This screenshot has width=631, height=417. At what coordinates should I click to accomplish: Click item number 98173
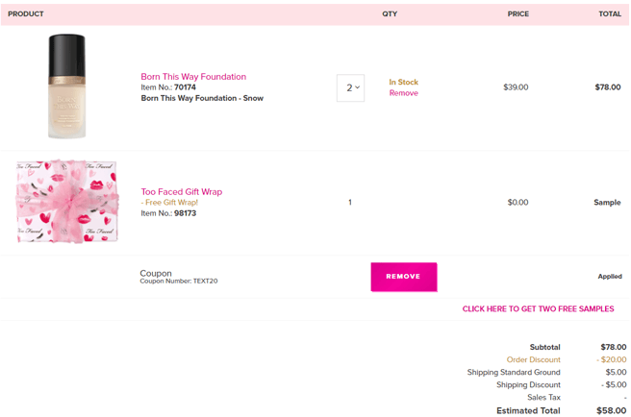tap(185, 213)
